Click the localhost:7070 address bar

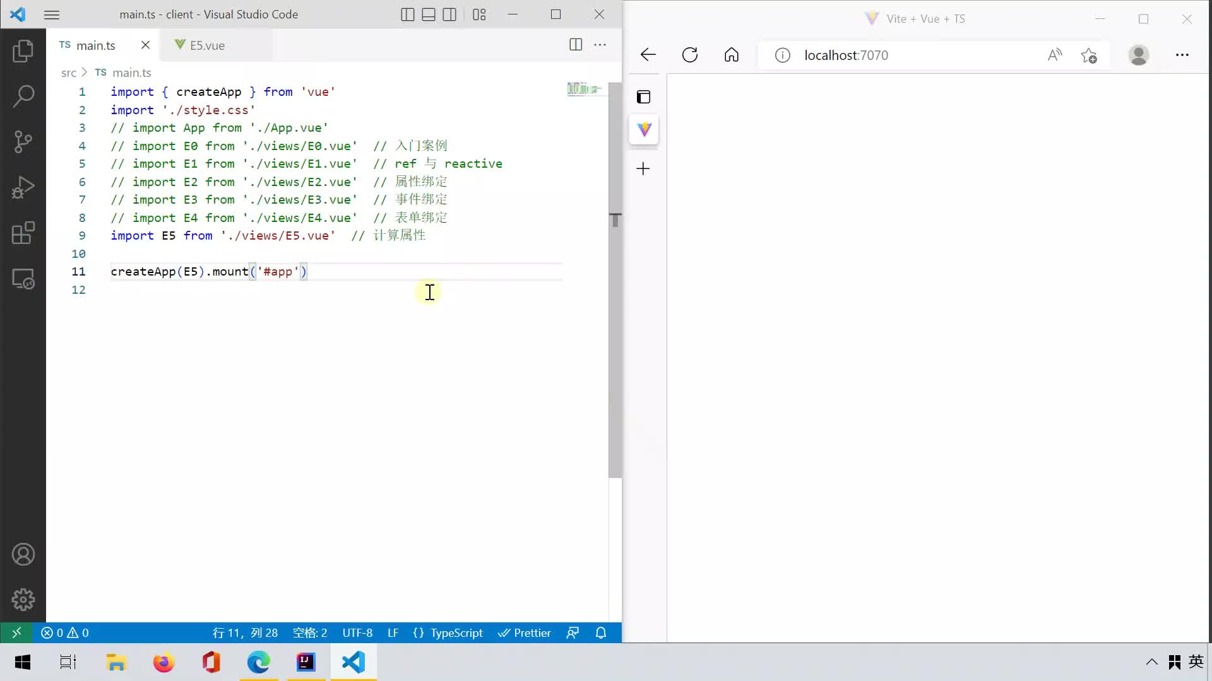[846, 55]
